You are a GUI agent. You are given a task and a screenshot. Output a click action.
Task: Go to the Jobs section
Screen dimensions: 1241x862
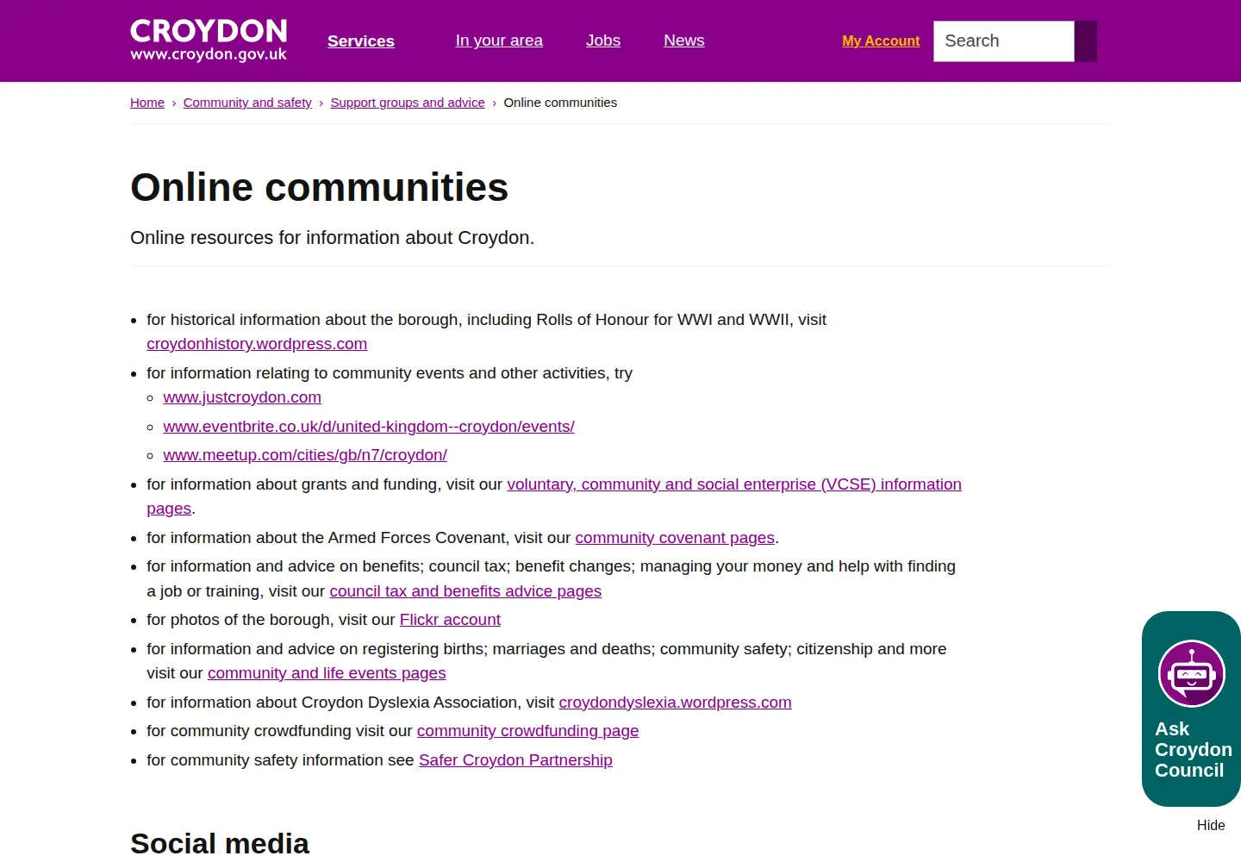coord(603,41)
